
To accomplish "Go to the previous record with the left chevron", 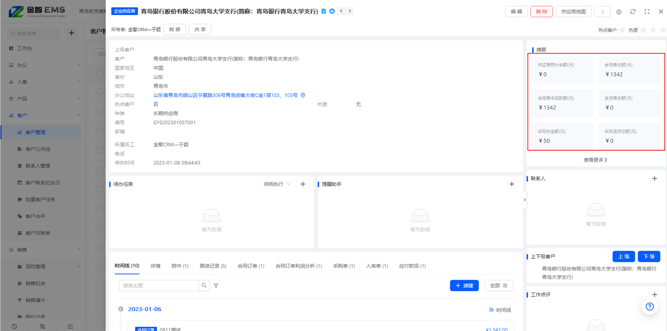I will (341, 11).
